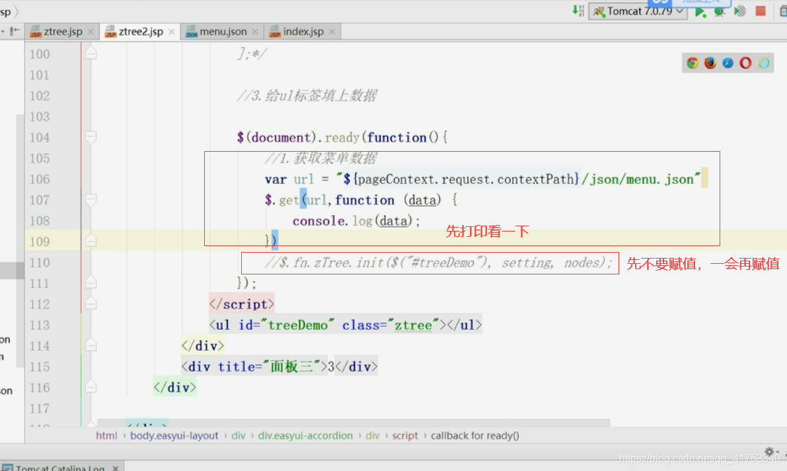Close the menu.json tab

[x=255, y=32]
